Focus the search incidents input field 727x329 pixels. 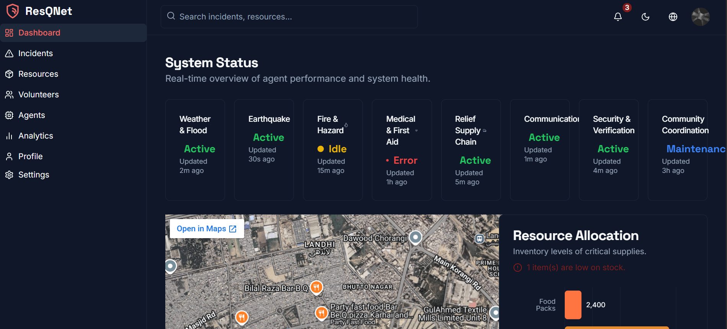295,17
